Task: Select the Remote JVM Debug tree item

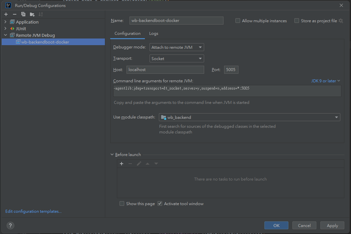Action: coord(35,35)
